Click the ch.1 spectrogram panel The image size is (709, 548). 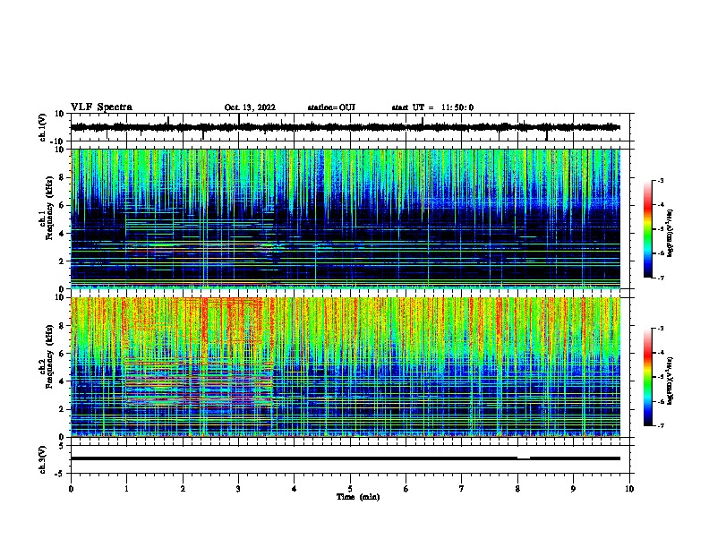click(346, 218)
